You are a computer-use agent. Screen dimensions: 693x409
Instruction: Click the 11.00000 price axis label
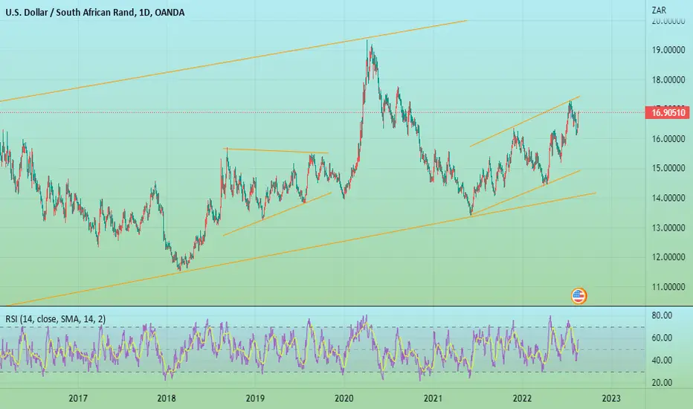pyautogui.click(x=668, y=287)
